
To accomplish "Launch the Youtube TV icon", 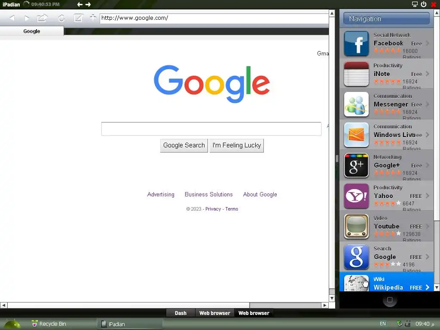I will (356, 226).
